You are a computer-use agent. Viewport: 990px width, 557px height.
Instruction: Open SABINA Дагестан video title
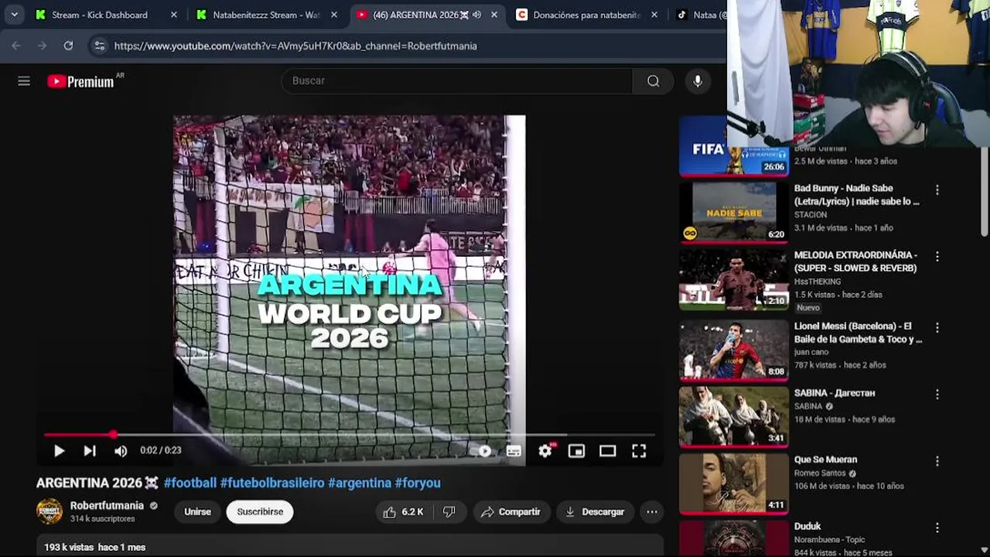pos(835,393)
